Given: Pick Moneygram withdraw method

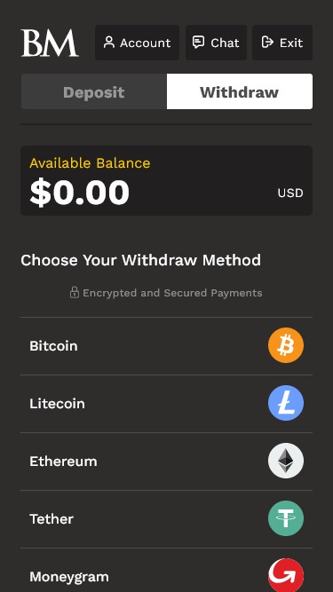Looking at the screenshot, I should (167, 571).
